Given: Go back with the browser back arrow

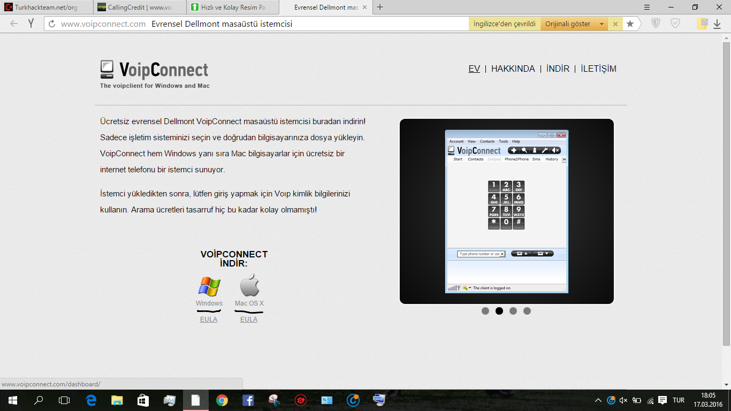Looking at the screenshot, I should (14, 24).
